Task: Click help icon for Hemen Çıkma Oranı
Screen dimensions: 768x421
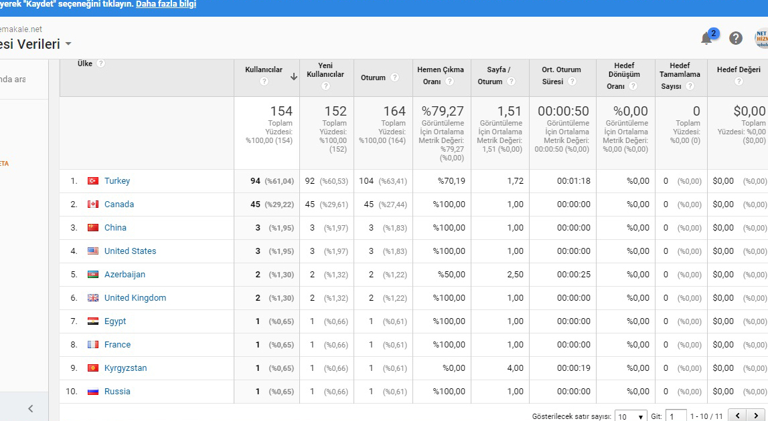Action: click(449, 82)
